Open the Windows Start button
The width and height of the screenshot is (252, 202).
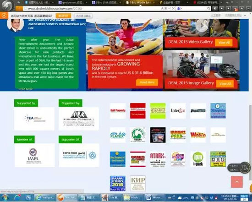(x=5, y=197)
